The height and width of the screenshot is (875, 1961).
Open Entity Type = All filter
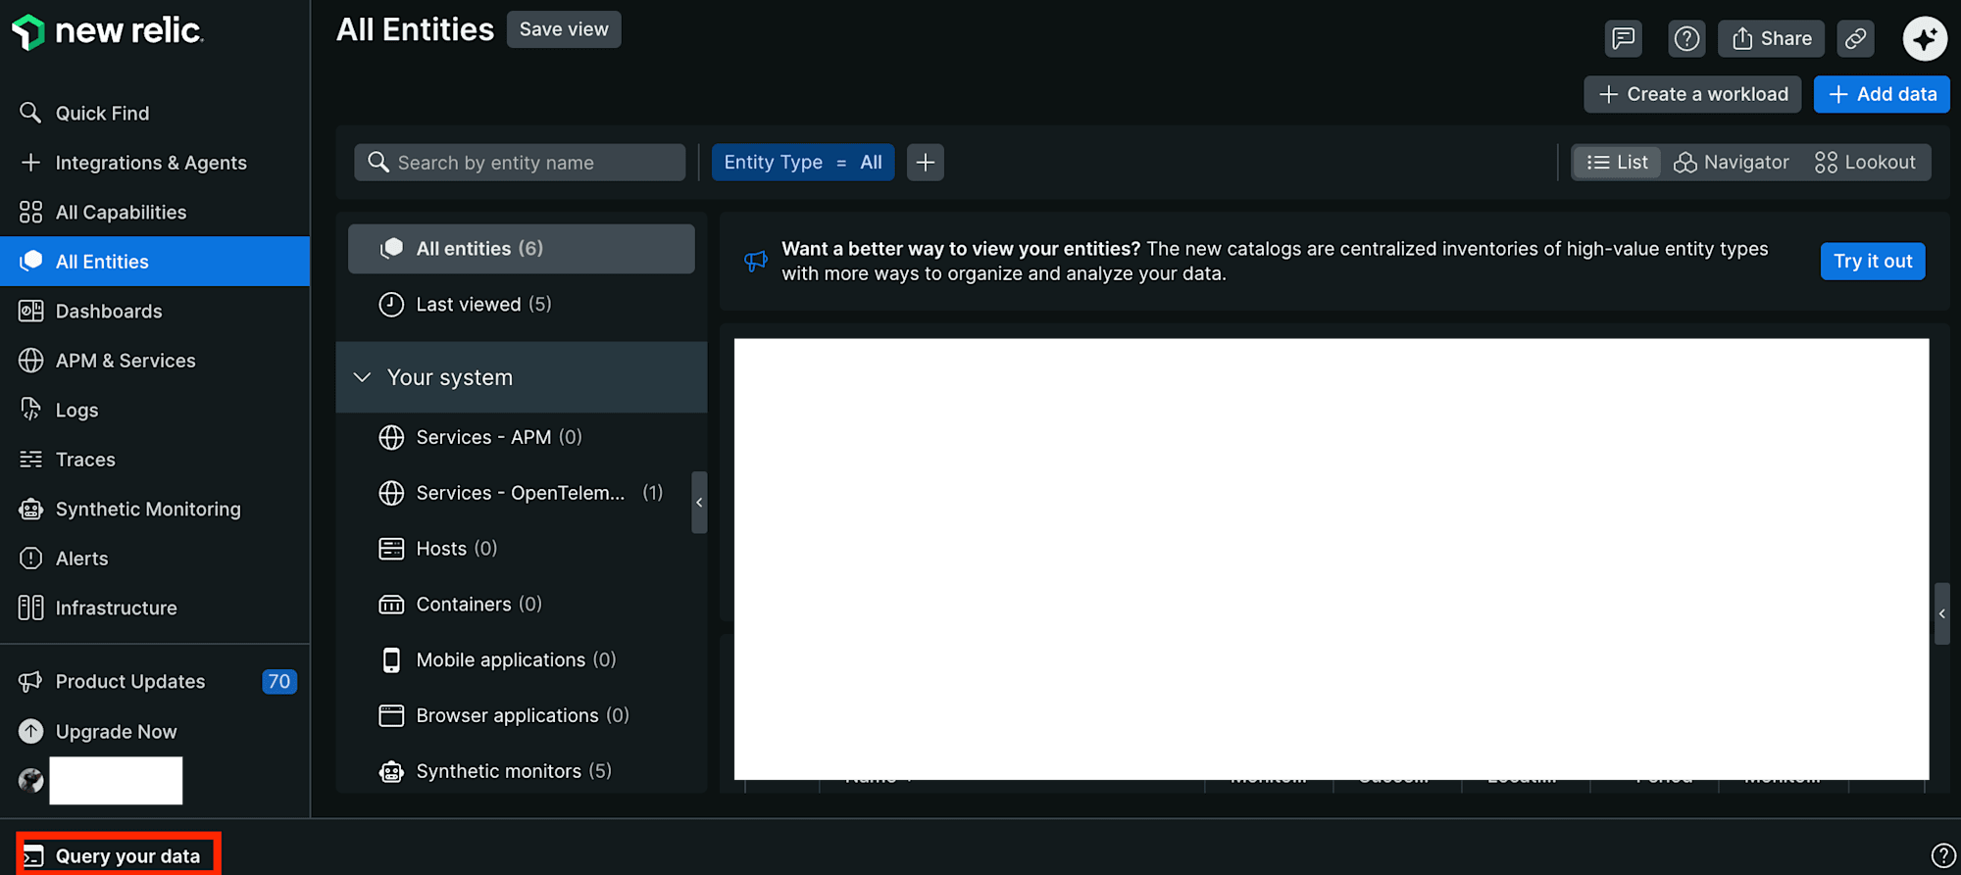803,163
